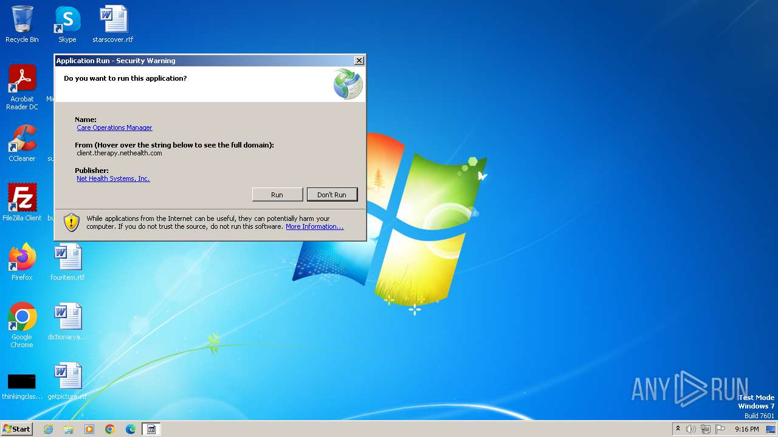The height and width of the screenshot is (437, 778).
Task: Open the Net Health Systems, Inc. publisher link
Action: 113,178
